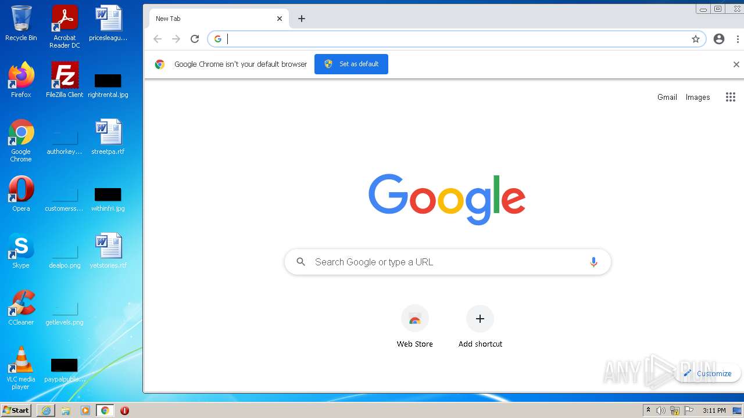The width and height of the screenshot is (744, 418).
Task: Go forward using arrow button
Action: (x=176, y=39)
